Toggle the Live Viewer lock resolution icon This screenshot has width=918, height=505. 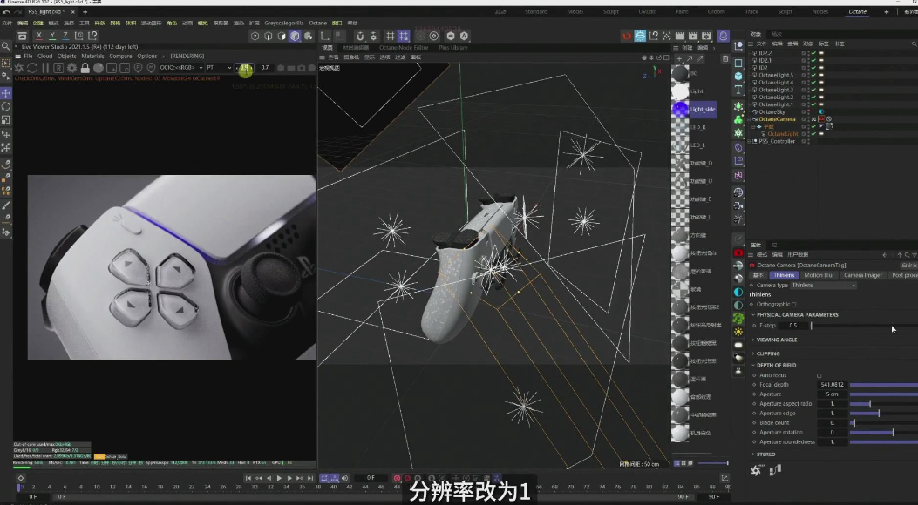click(85, 68)
